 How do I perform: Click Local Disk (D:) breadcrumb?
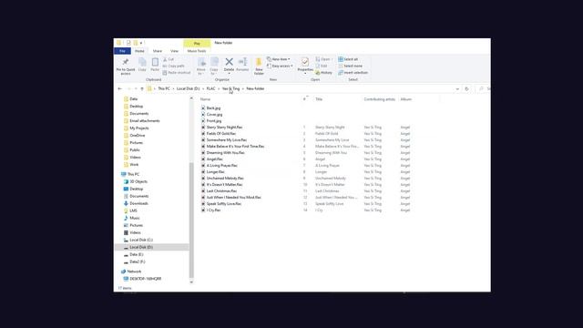[189, 89]
